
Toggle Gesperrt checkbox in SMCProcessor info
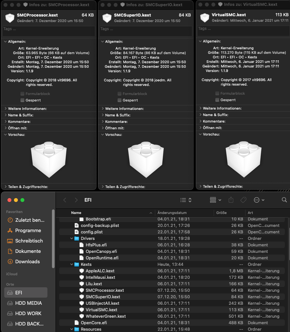(x=22, y=100)
